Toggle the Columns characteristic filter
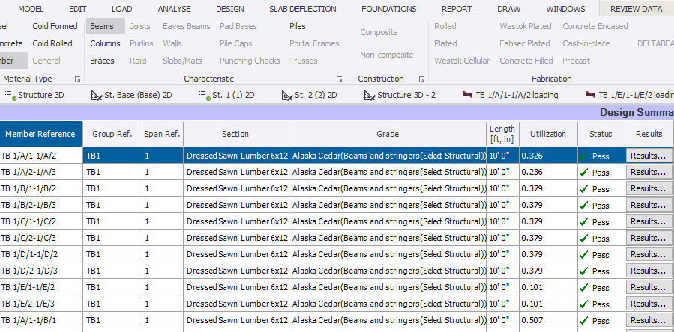The image size is (674, 332). click(105, 43)
